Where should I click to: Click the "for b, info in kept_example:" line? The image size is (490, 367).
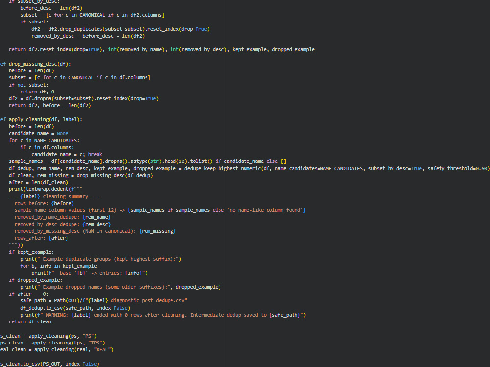pos(60,266)
